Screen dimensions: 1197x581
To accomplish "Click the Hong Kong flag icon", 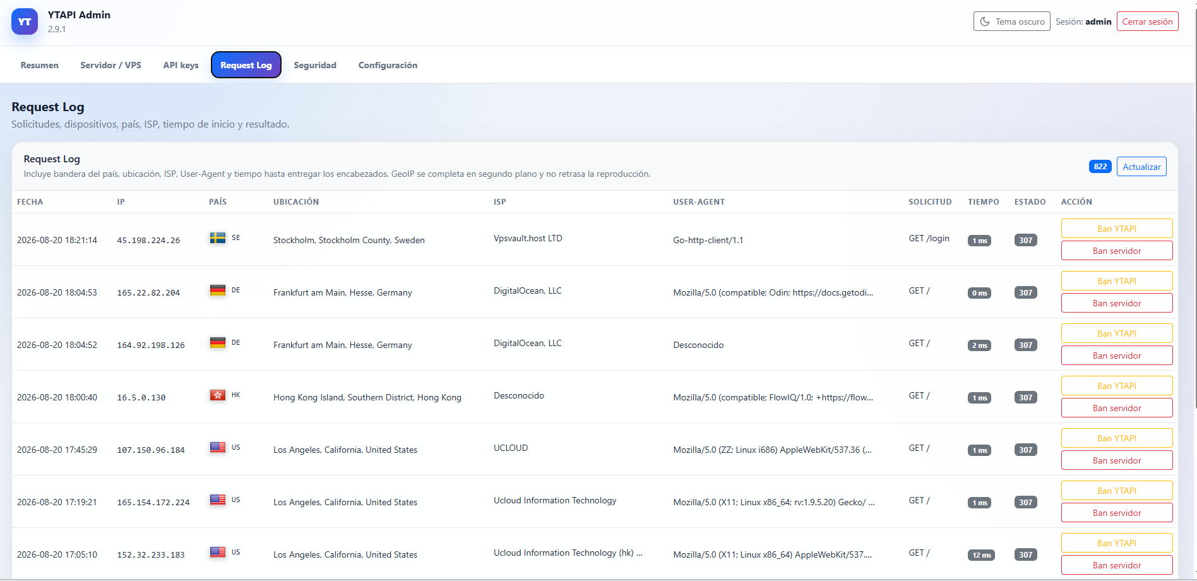I will tap(218, 395).
